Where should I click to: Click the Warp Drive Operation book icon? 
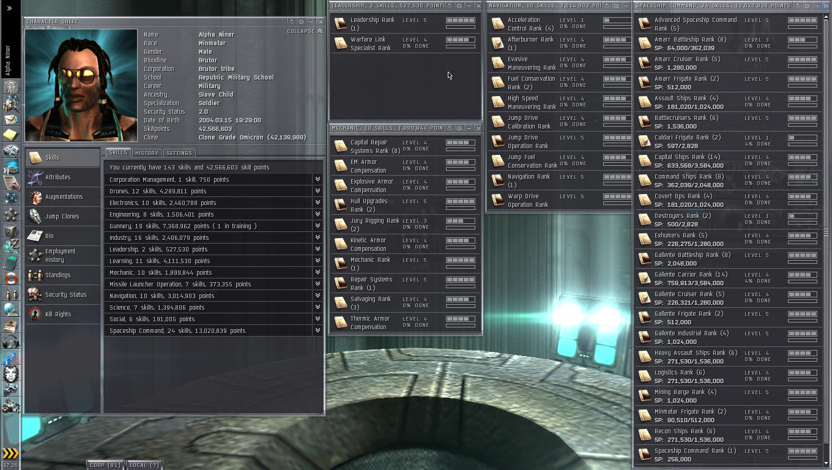point(498,200)
